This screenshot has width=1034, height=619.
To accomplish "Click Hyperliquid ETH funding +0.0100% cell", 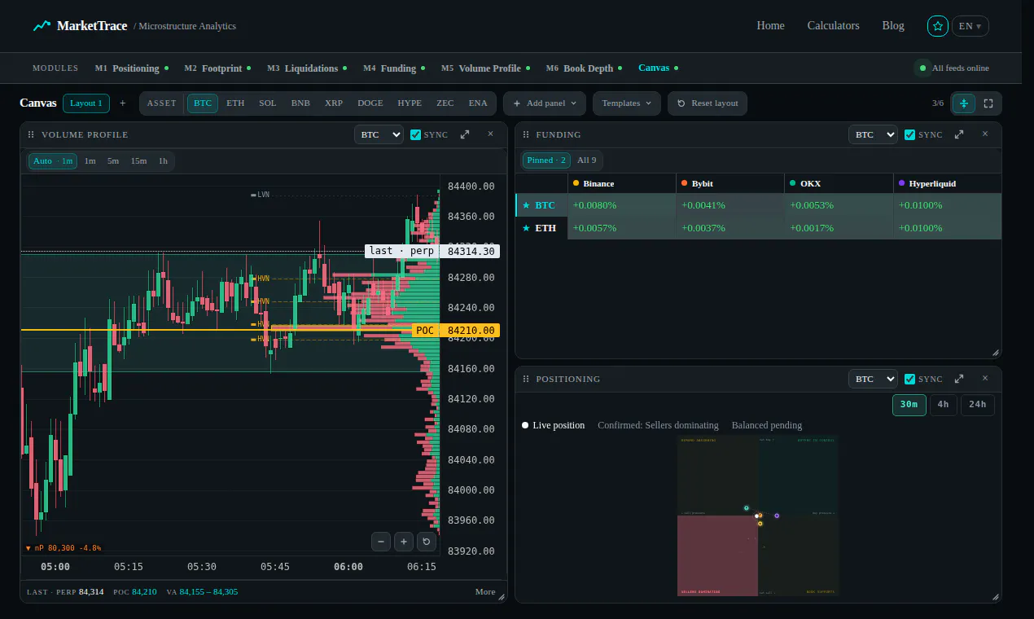I will (947, 228).
